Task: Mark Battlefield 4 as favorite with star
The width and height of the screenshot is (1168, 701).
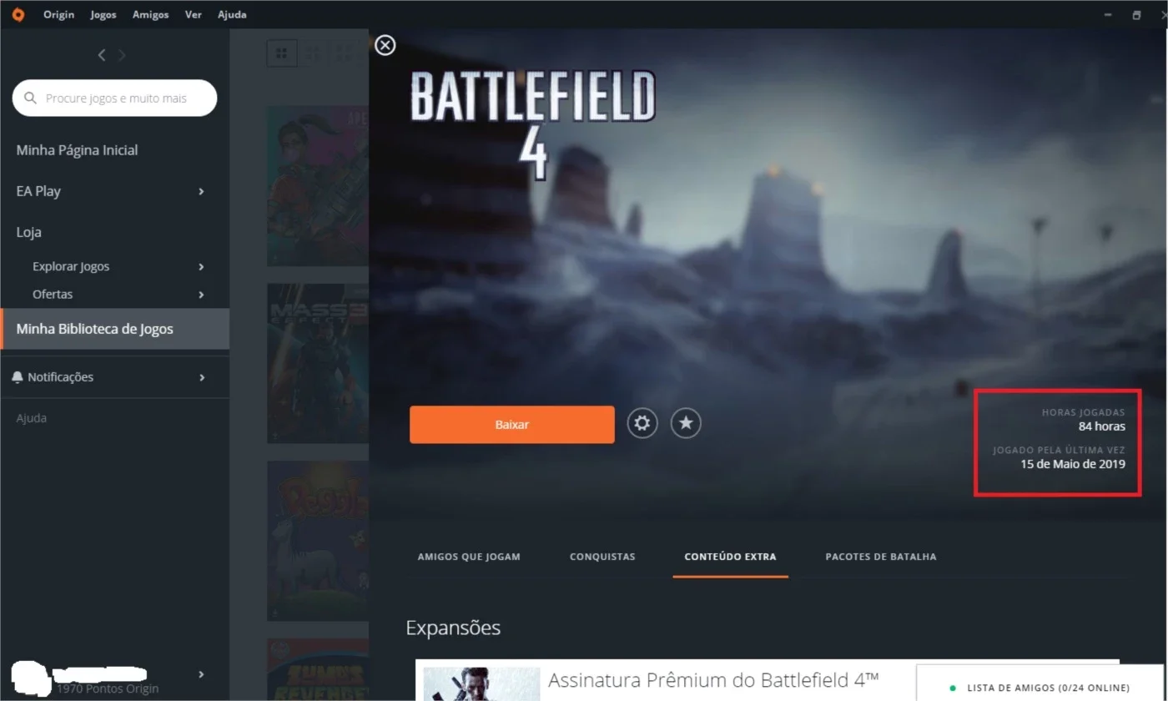Action: coord(686,424)
